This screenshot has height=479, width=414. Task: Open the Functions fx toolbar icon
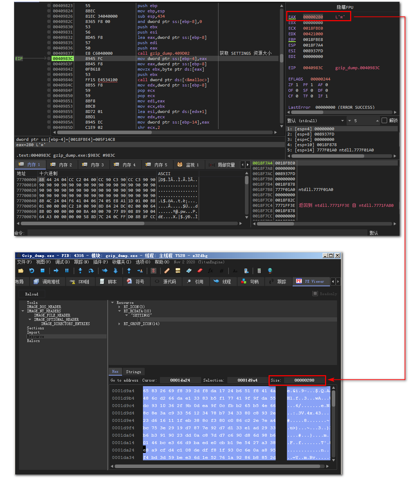[210, 271]
